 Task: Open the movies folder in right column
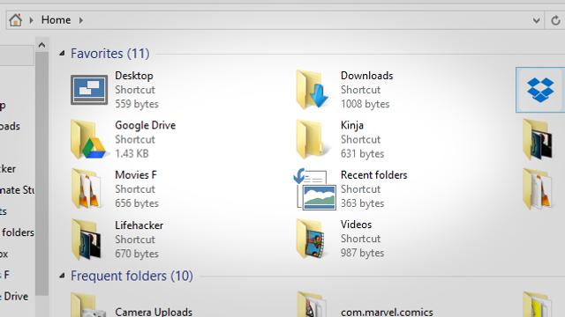538,189
